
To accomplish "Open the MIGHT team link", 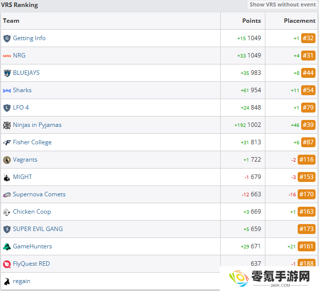I will point(22,176).
